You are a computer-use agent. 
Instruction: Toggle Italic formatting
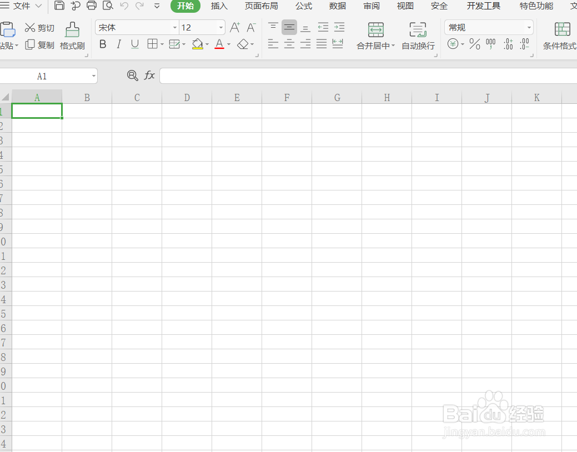(118, 44)
